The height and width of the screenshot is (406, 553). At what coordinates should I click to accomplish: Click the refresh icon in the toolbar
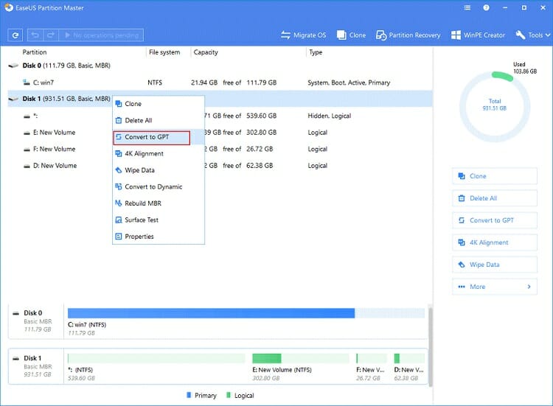coord(15,35)
